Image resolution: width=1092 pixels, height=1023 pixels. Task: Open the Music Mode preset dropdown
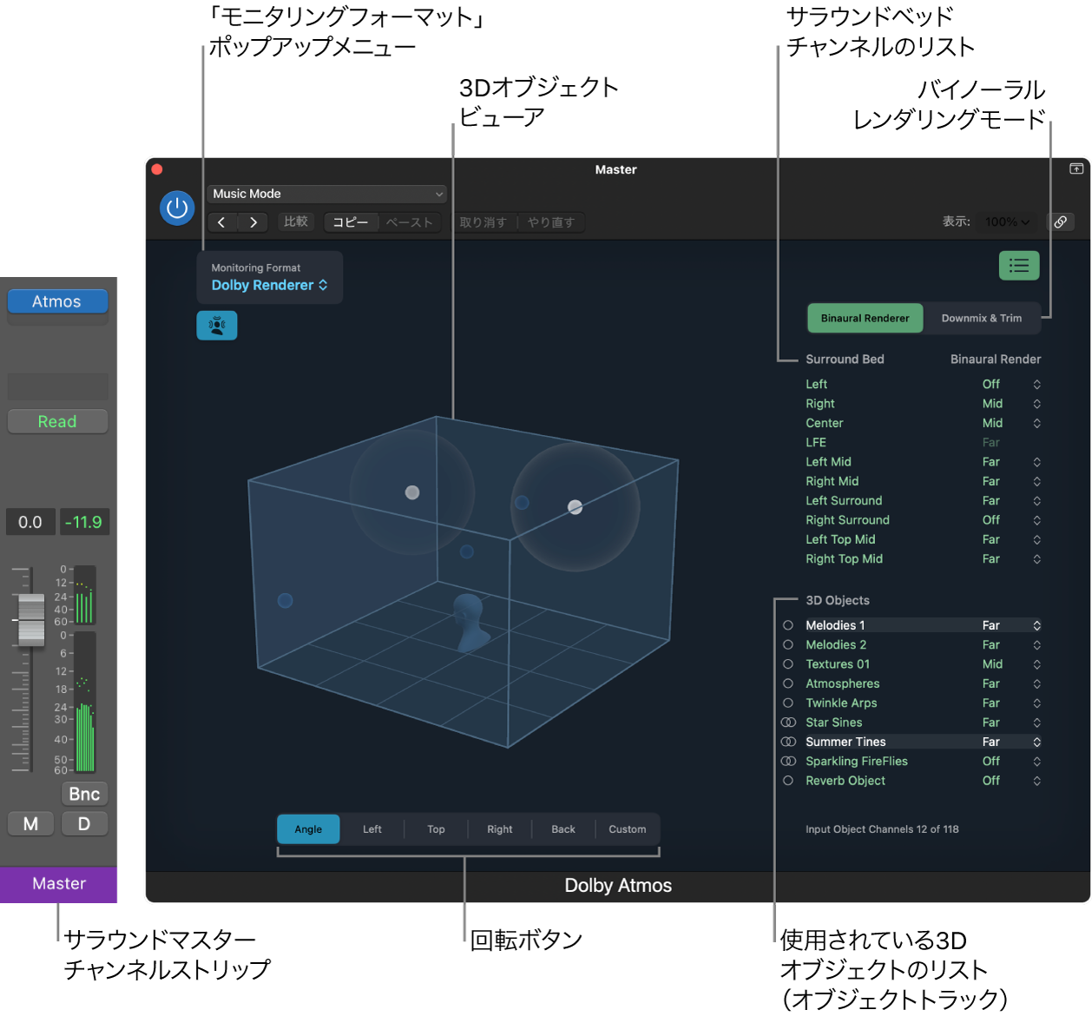coord(327,194)
